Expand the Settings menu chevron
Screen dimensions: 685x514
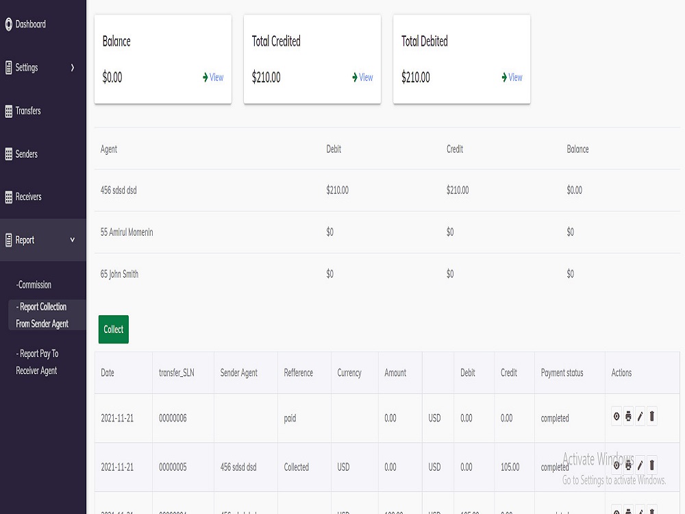(x=73, y=68)
